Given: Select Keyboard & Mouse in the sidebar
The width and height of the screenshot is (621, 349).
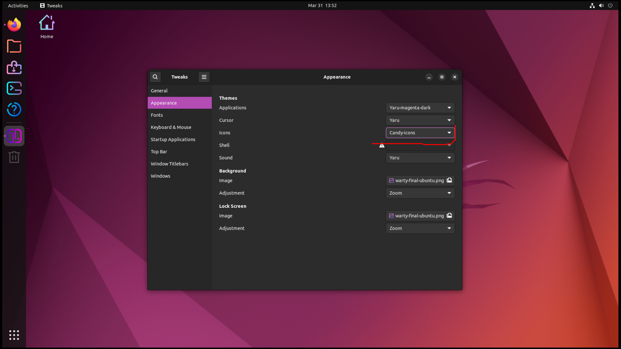Looking at the screenshot, I should tap(180, 127).
